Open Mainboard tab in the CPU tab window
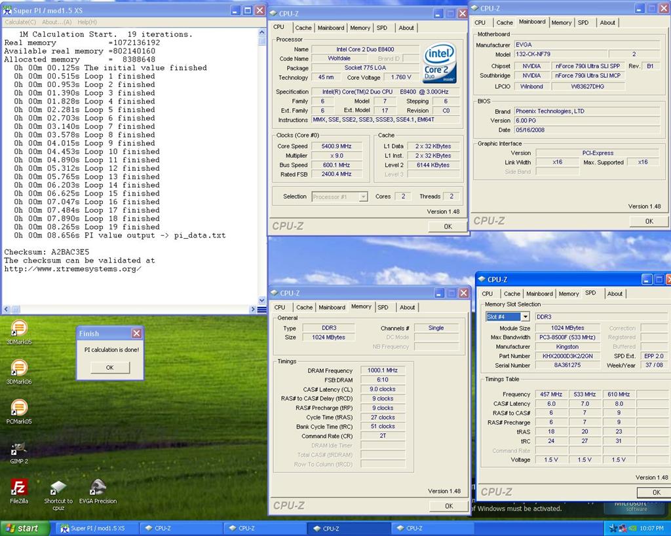Screen dimensions: 671x536 pos(331,27)
